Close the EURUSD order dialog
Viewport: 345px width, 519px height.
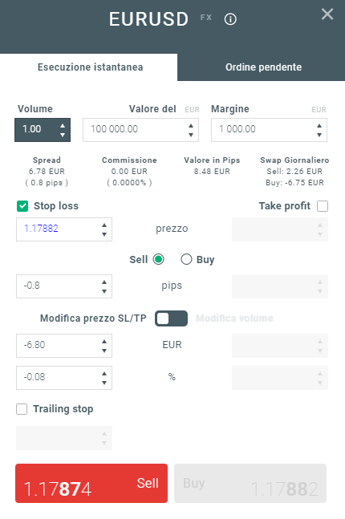(327, 14)
